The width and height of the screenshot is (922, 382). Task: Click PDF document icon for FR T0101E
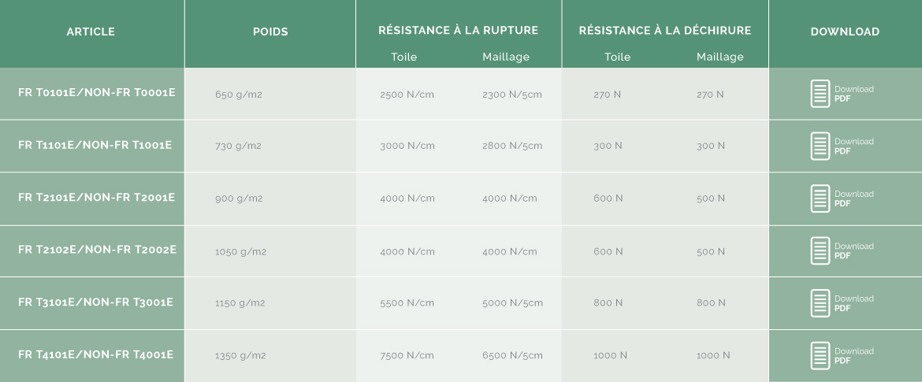pos(820,94)
